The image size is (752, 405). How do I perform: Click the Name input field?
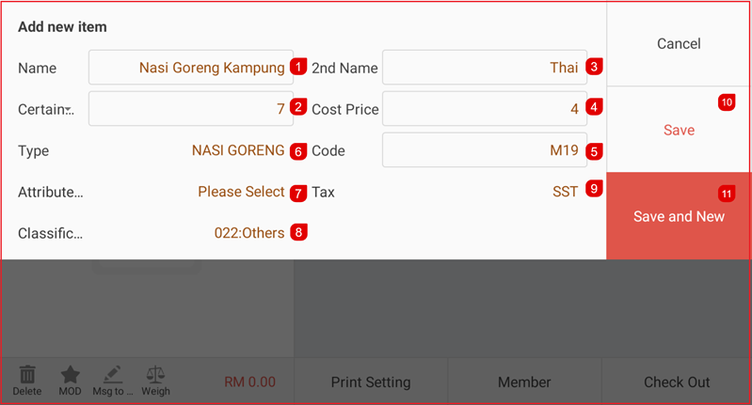[190, 68]
